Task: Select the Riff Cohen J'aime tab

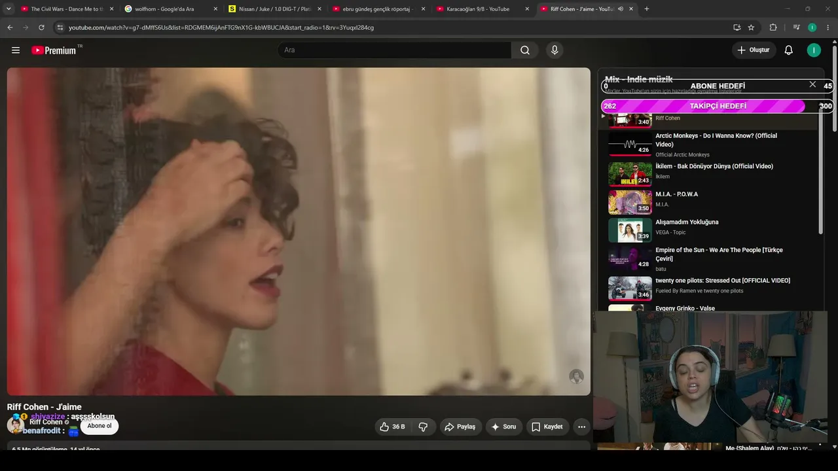Action: coord(587,9)
